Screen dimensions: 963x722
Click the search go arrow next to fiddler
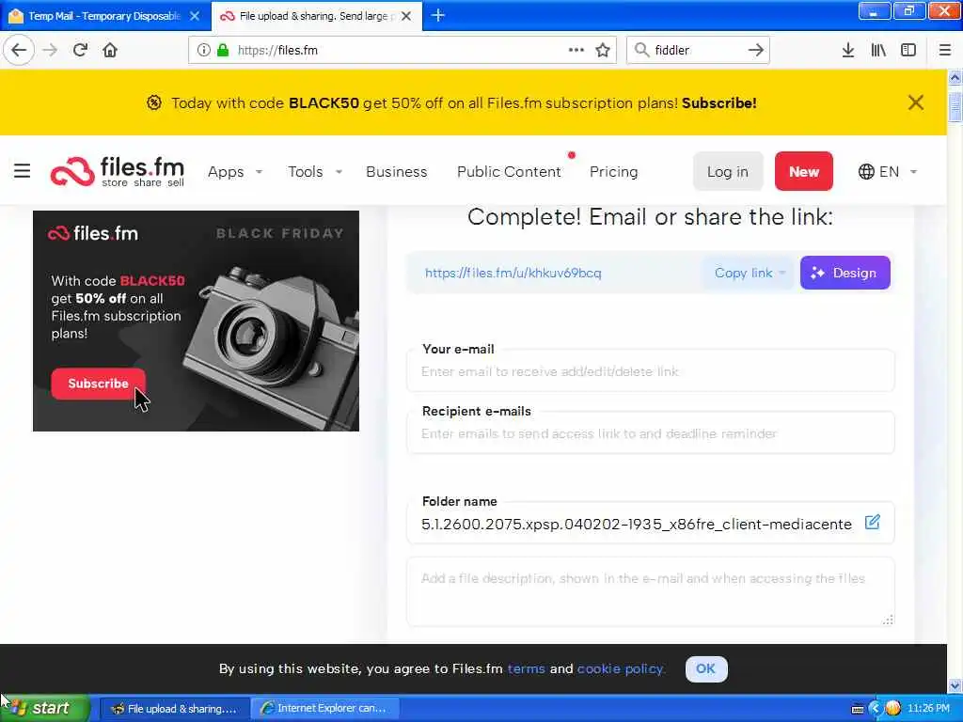point(756,51)
